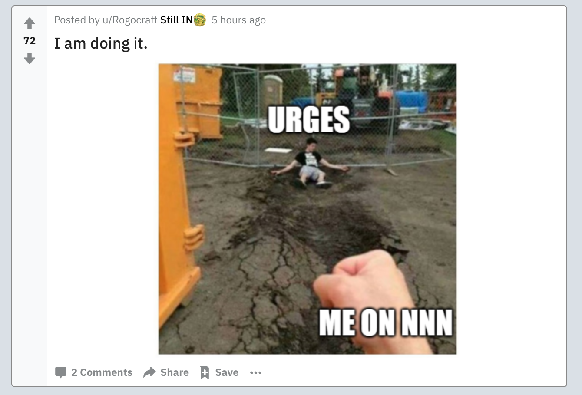Downvote the post with the down arrow
The image size is (582, 395).
pos(30,58)
